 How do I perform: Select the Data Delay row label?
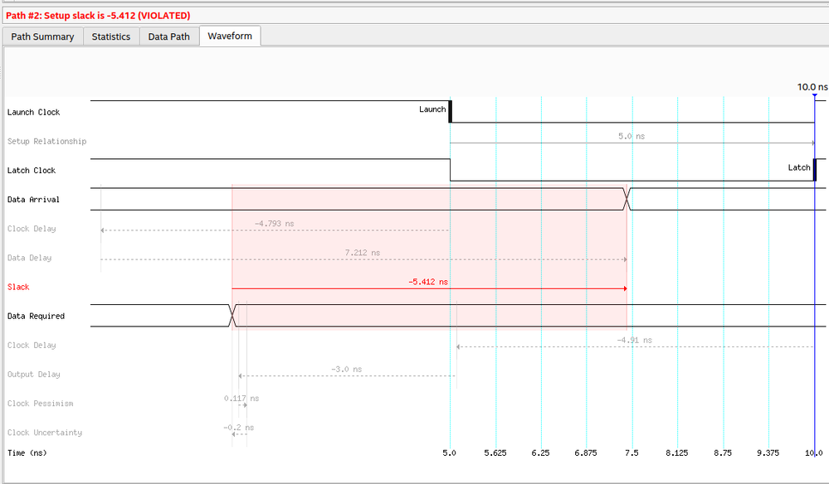tap(30, 258)
